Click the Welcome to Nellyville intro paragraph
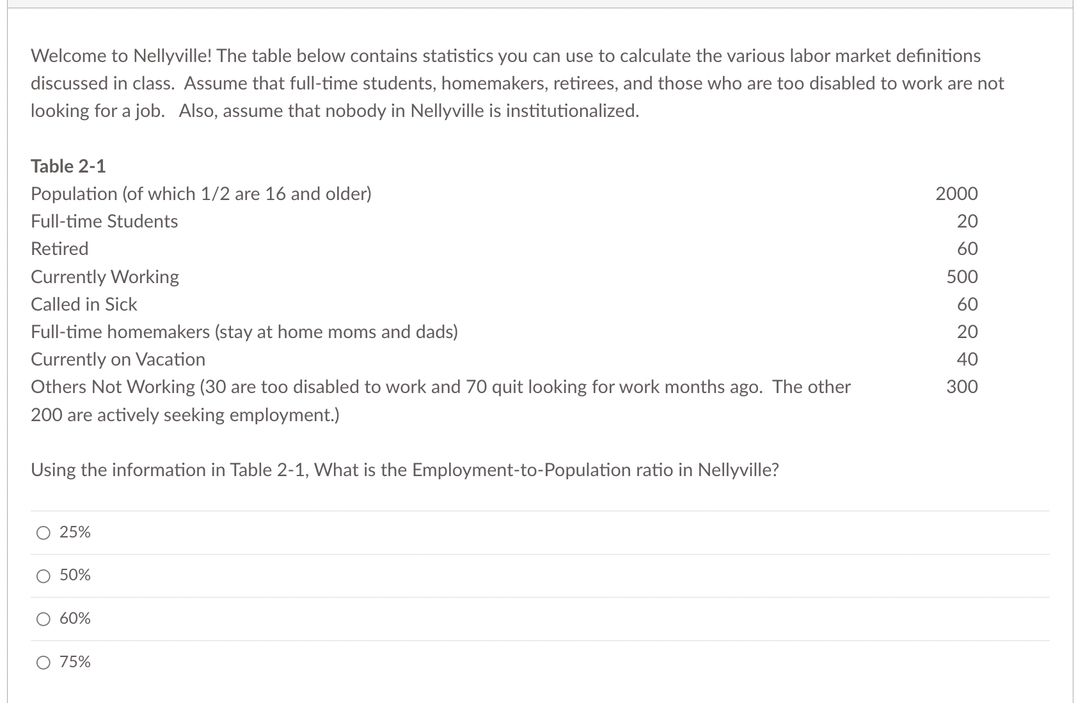The width and height of the screenshot is (1076, 703). point(518,83)
